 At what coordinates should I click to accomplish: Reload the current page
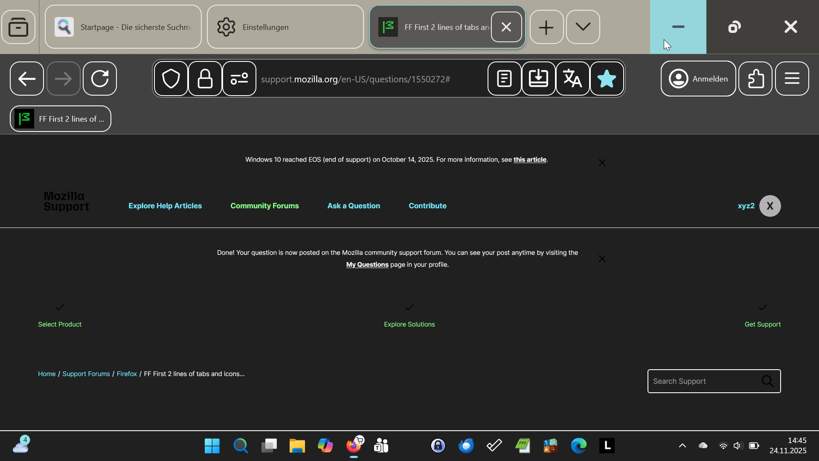pyautogui.click(x=100, y=79)
